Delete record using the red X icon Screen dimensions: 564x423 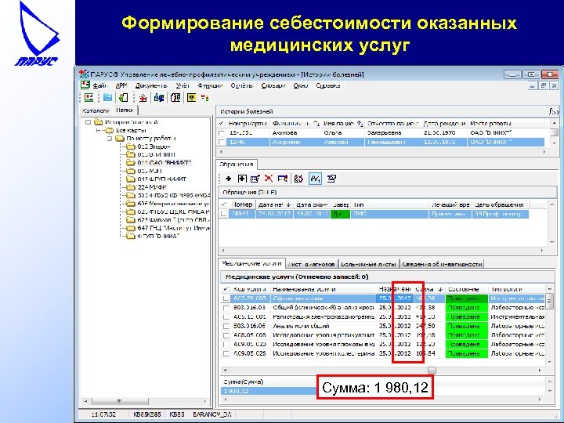click(269, 179)
